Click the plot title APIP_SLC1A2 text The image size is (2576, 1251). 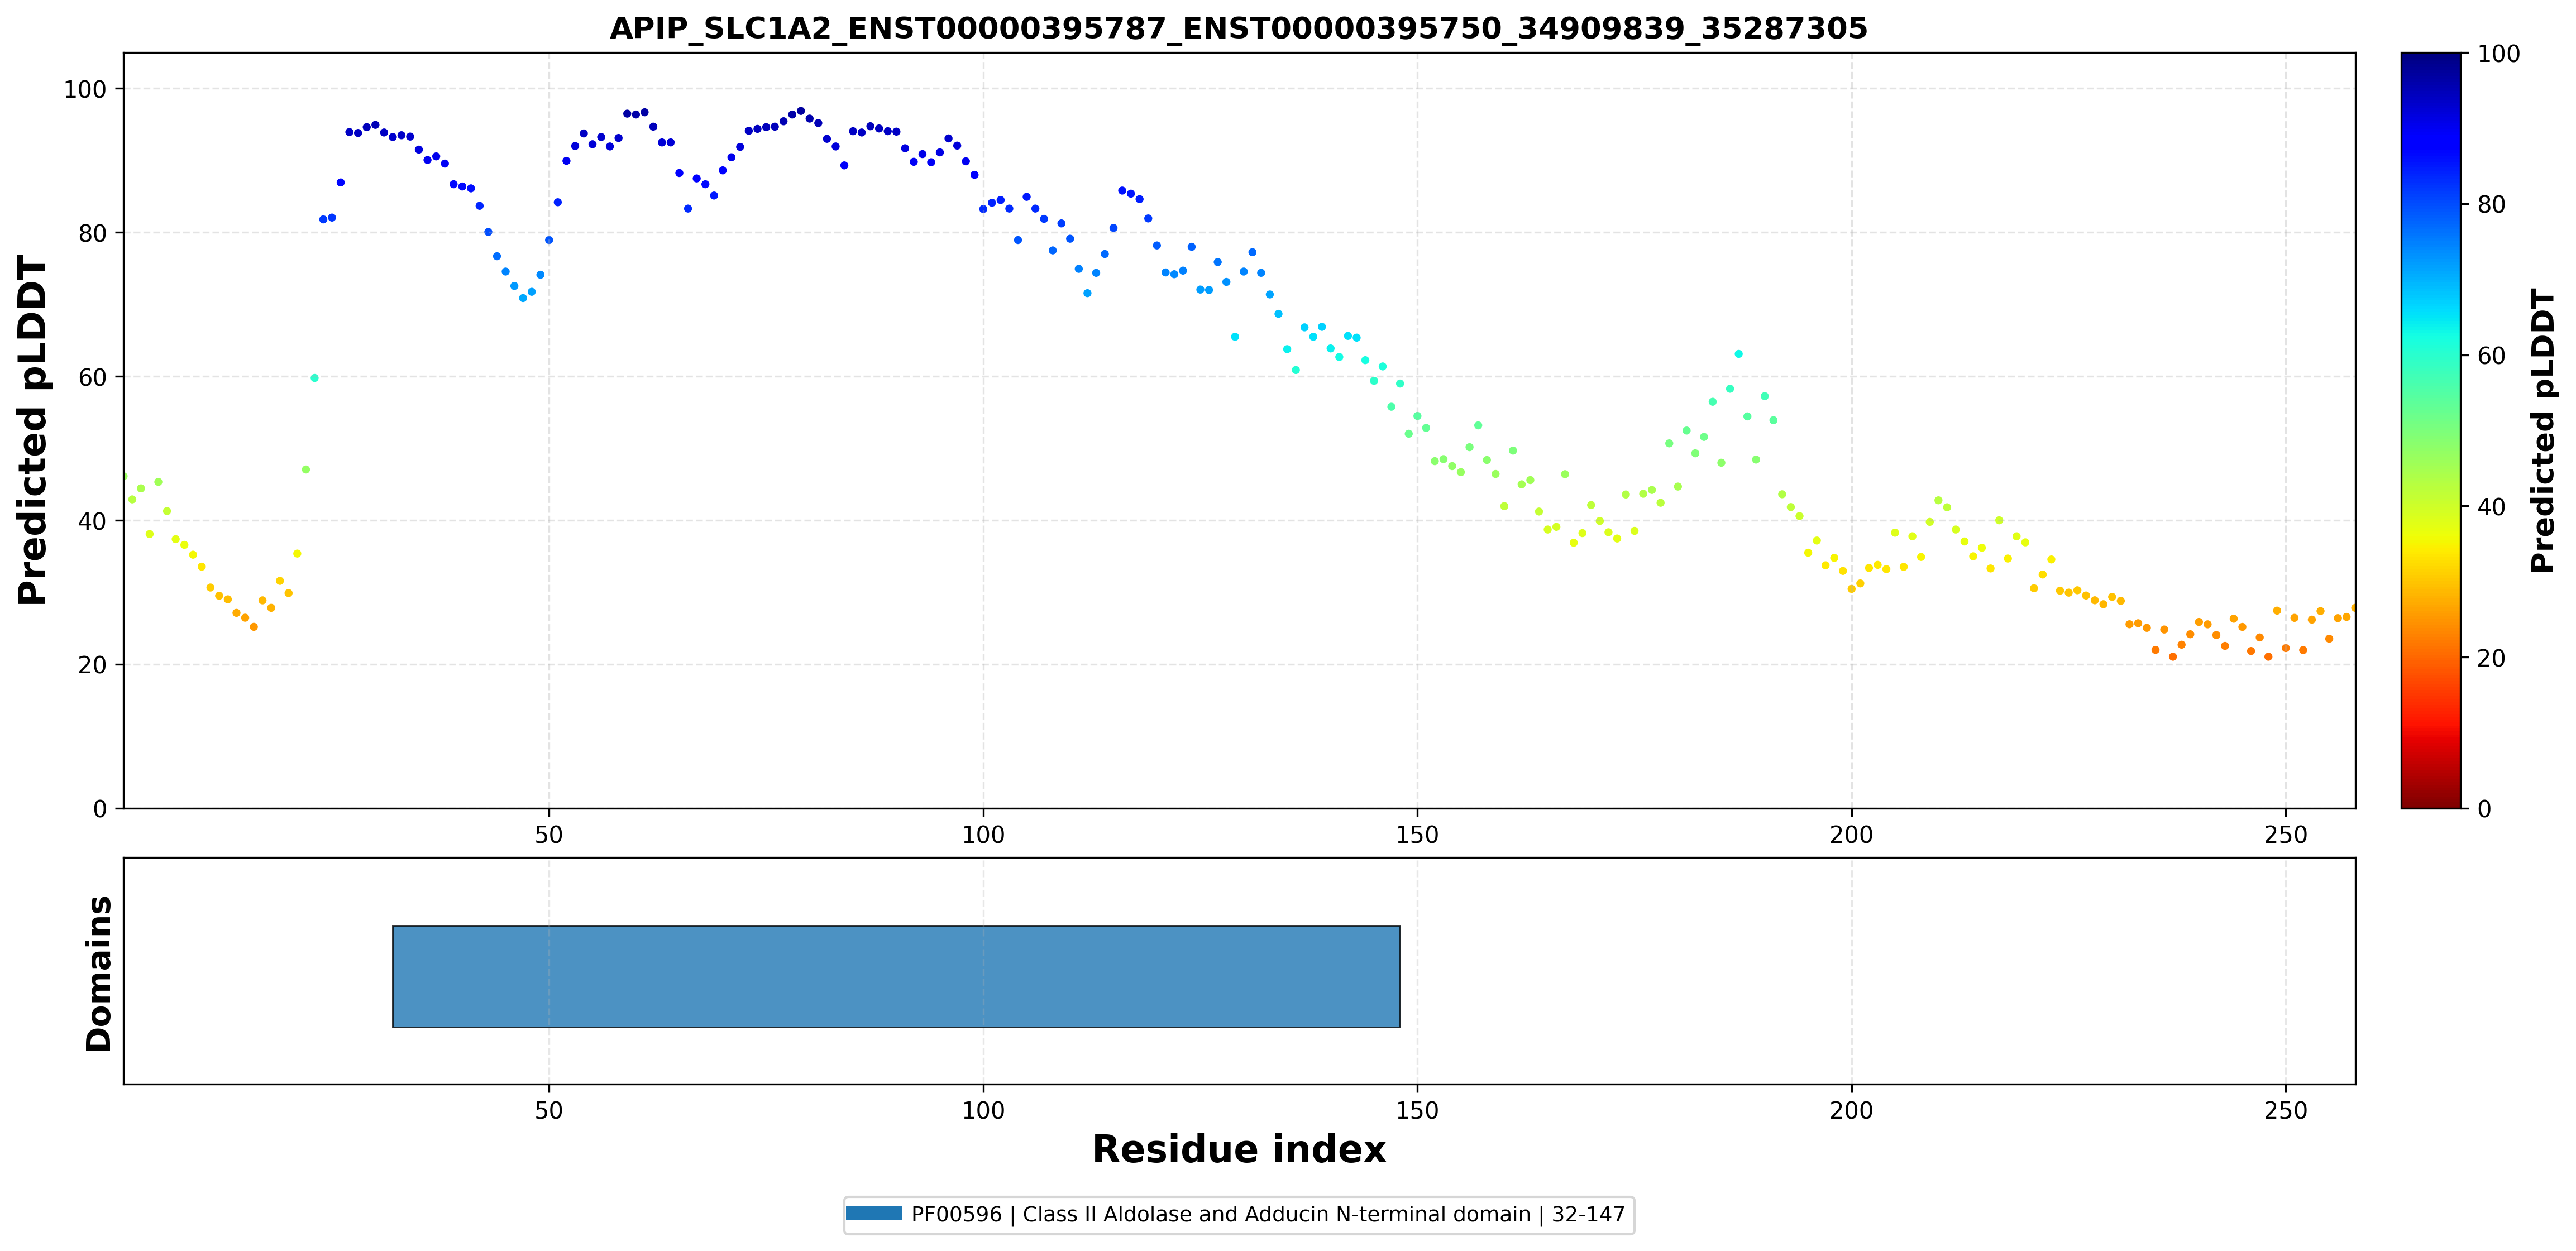pos(1238,28)
